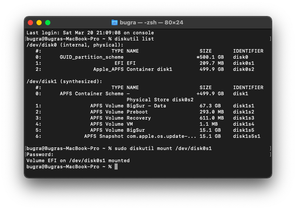The width and height of the screenshot is (296, 210).
Task: Click the 'sudo diskutil mount /dev/disk0s1' command
Action: (x=163, y=148)
